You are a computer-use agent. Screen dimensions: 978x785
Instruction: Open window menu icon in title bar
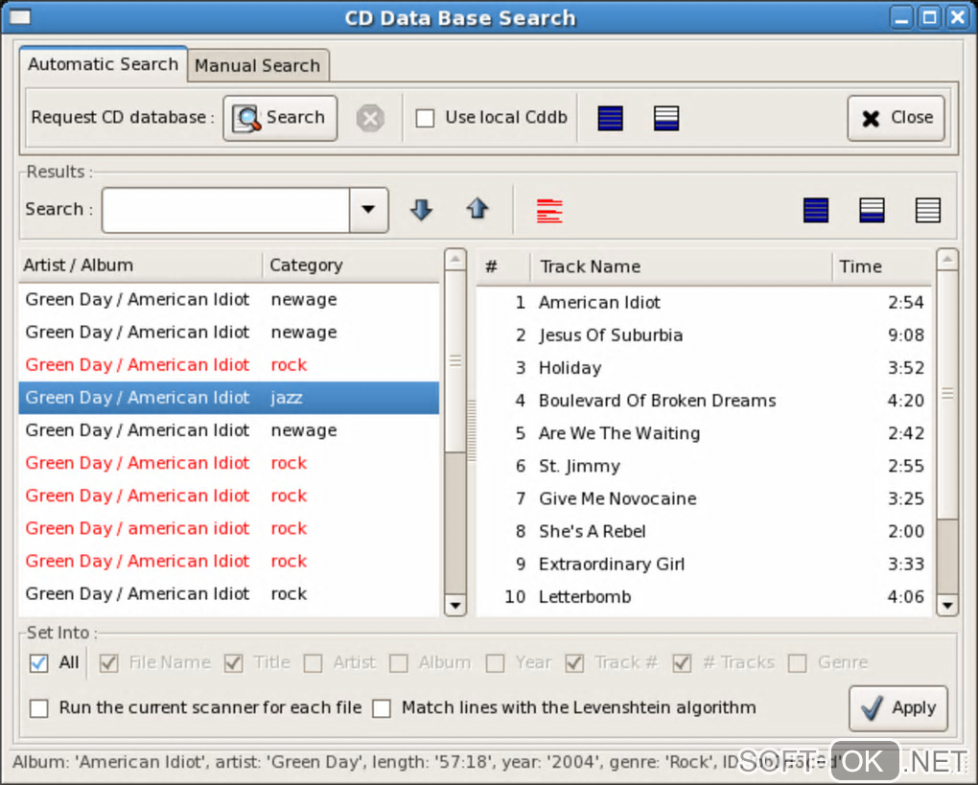20,17
